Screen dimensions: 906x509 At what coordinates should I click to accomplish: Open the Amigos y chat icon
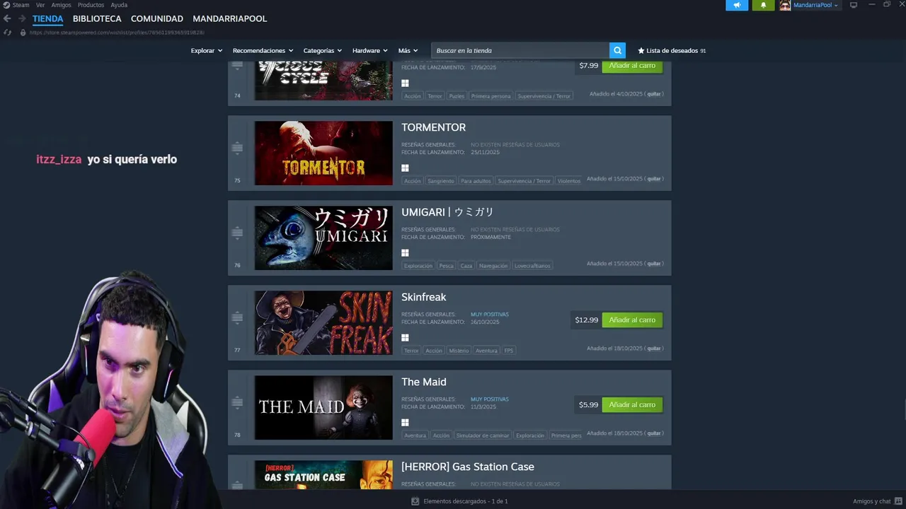(898, 501)
